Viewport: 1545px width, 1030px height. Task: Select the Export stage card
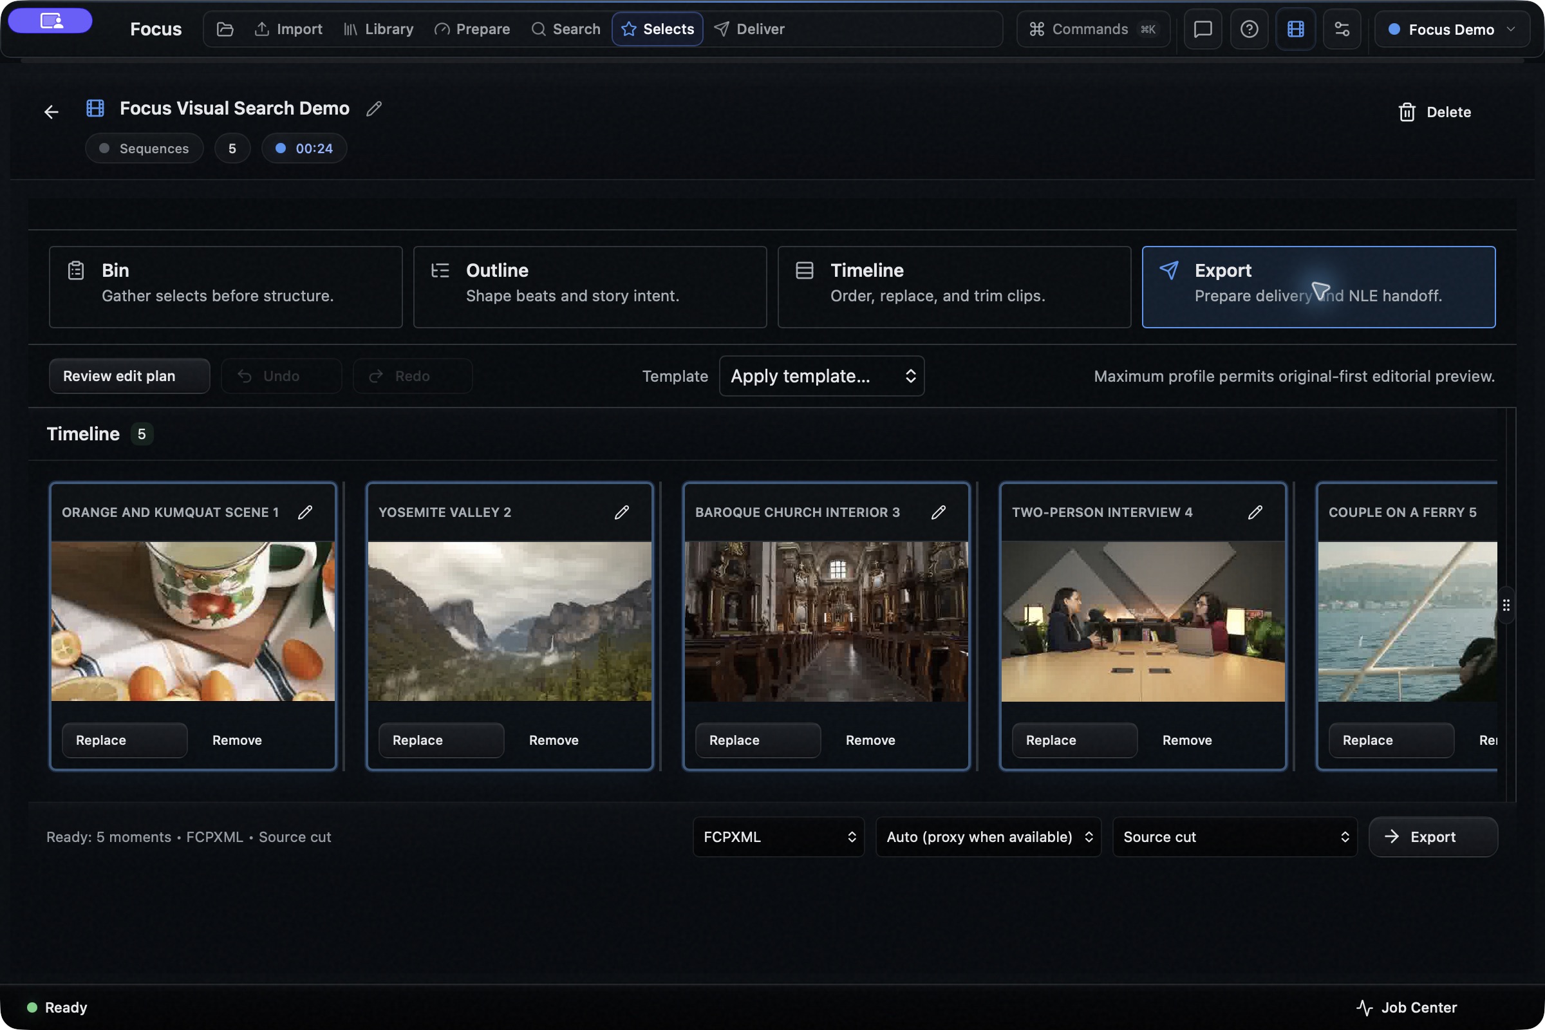pos(1319,287)
